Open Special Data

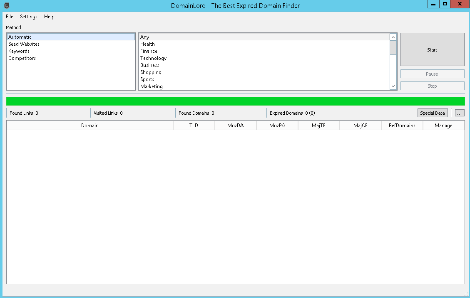tap(433, 113)
